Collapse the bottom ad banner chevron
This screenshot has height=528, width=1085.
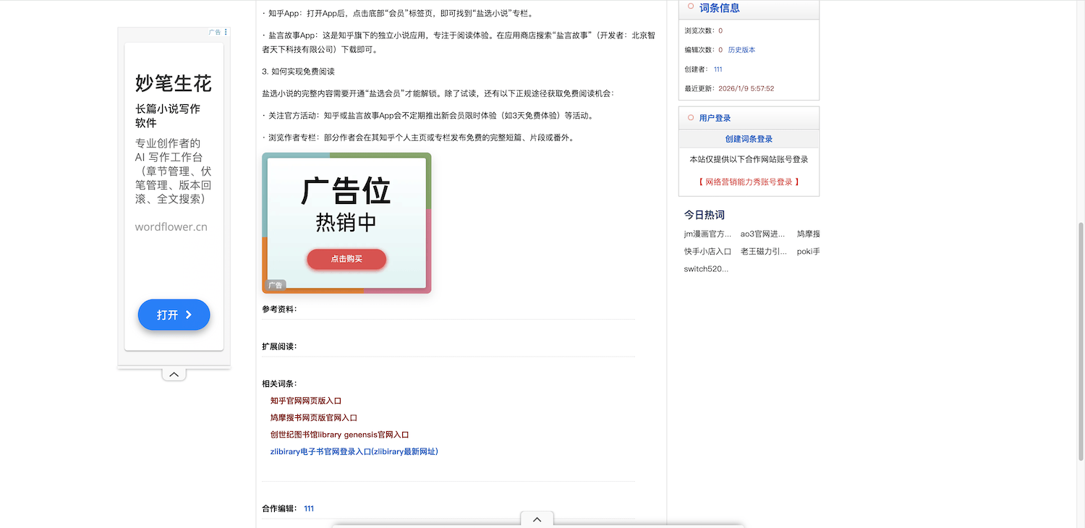[x=537, y=519]
